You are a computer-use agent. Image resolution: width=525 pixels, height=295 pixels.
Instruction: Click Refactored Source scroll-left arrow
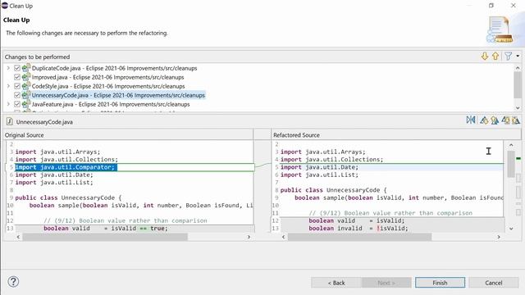click(x=283, y=237)
